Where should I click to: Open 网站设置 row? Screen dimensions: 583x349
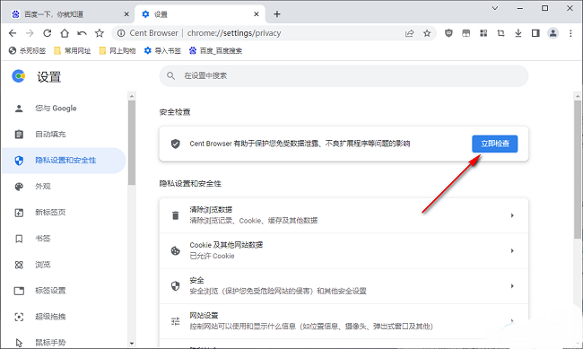coord(344,320)
